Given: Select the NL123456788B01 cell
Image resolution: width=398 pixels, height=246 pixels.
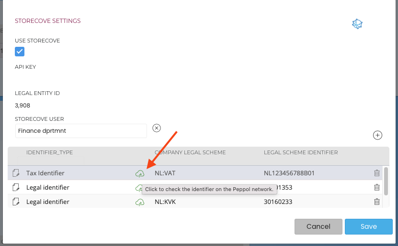Looking at the screenshot, I should tap(289, 173).
